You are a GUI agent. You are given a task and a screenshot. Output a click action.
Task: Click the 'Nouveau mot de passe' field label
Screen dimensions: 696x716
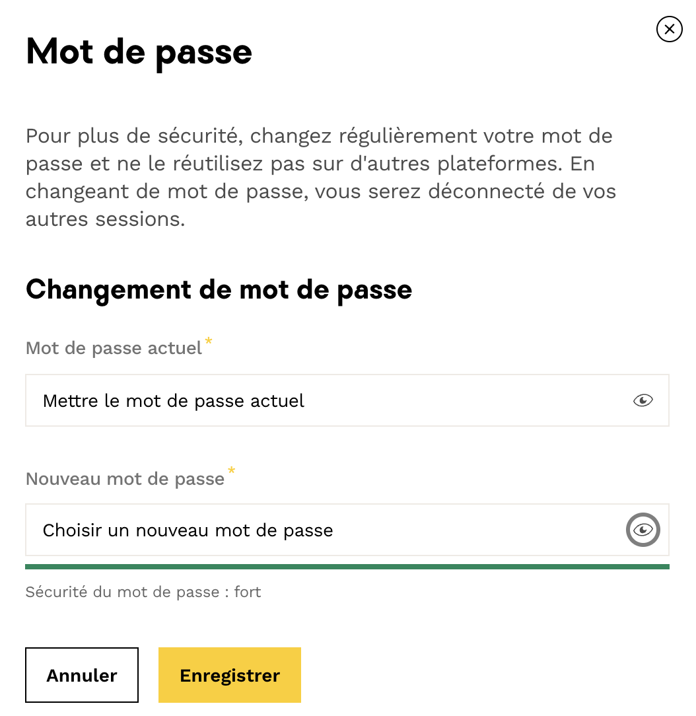pos(125,479)
